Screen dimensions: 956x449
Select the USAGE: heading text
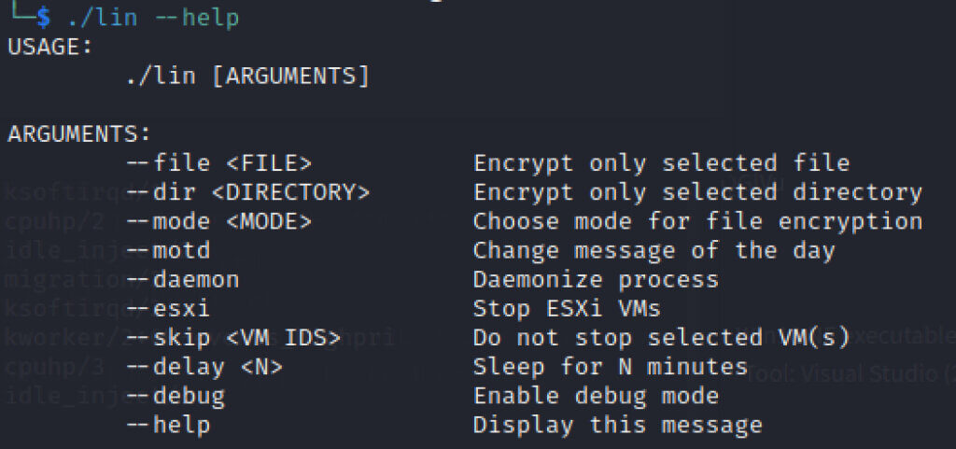(x=50, y=47)
